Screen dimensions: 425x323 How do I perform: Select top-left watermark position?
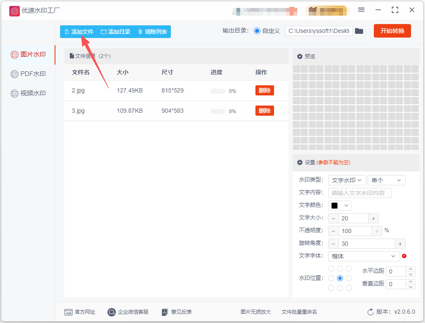click(x=331, y=269)
